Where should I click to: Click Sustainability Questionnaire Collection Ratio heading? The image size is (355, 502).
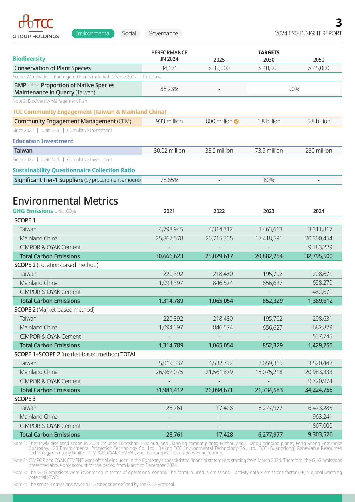pyautogui.click(x=74, y=170)
